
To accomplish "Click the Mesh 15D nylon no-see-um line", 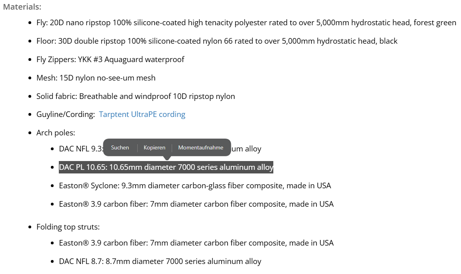I will (96, 78).
